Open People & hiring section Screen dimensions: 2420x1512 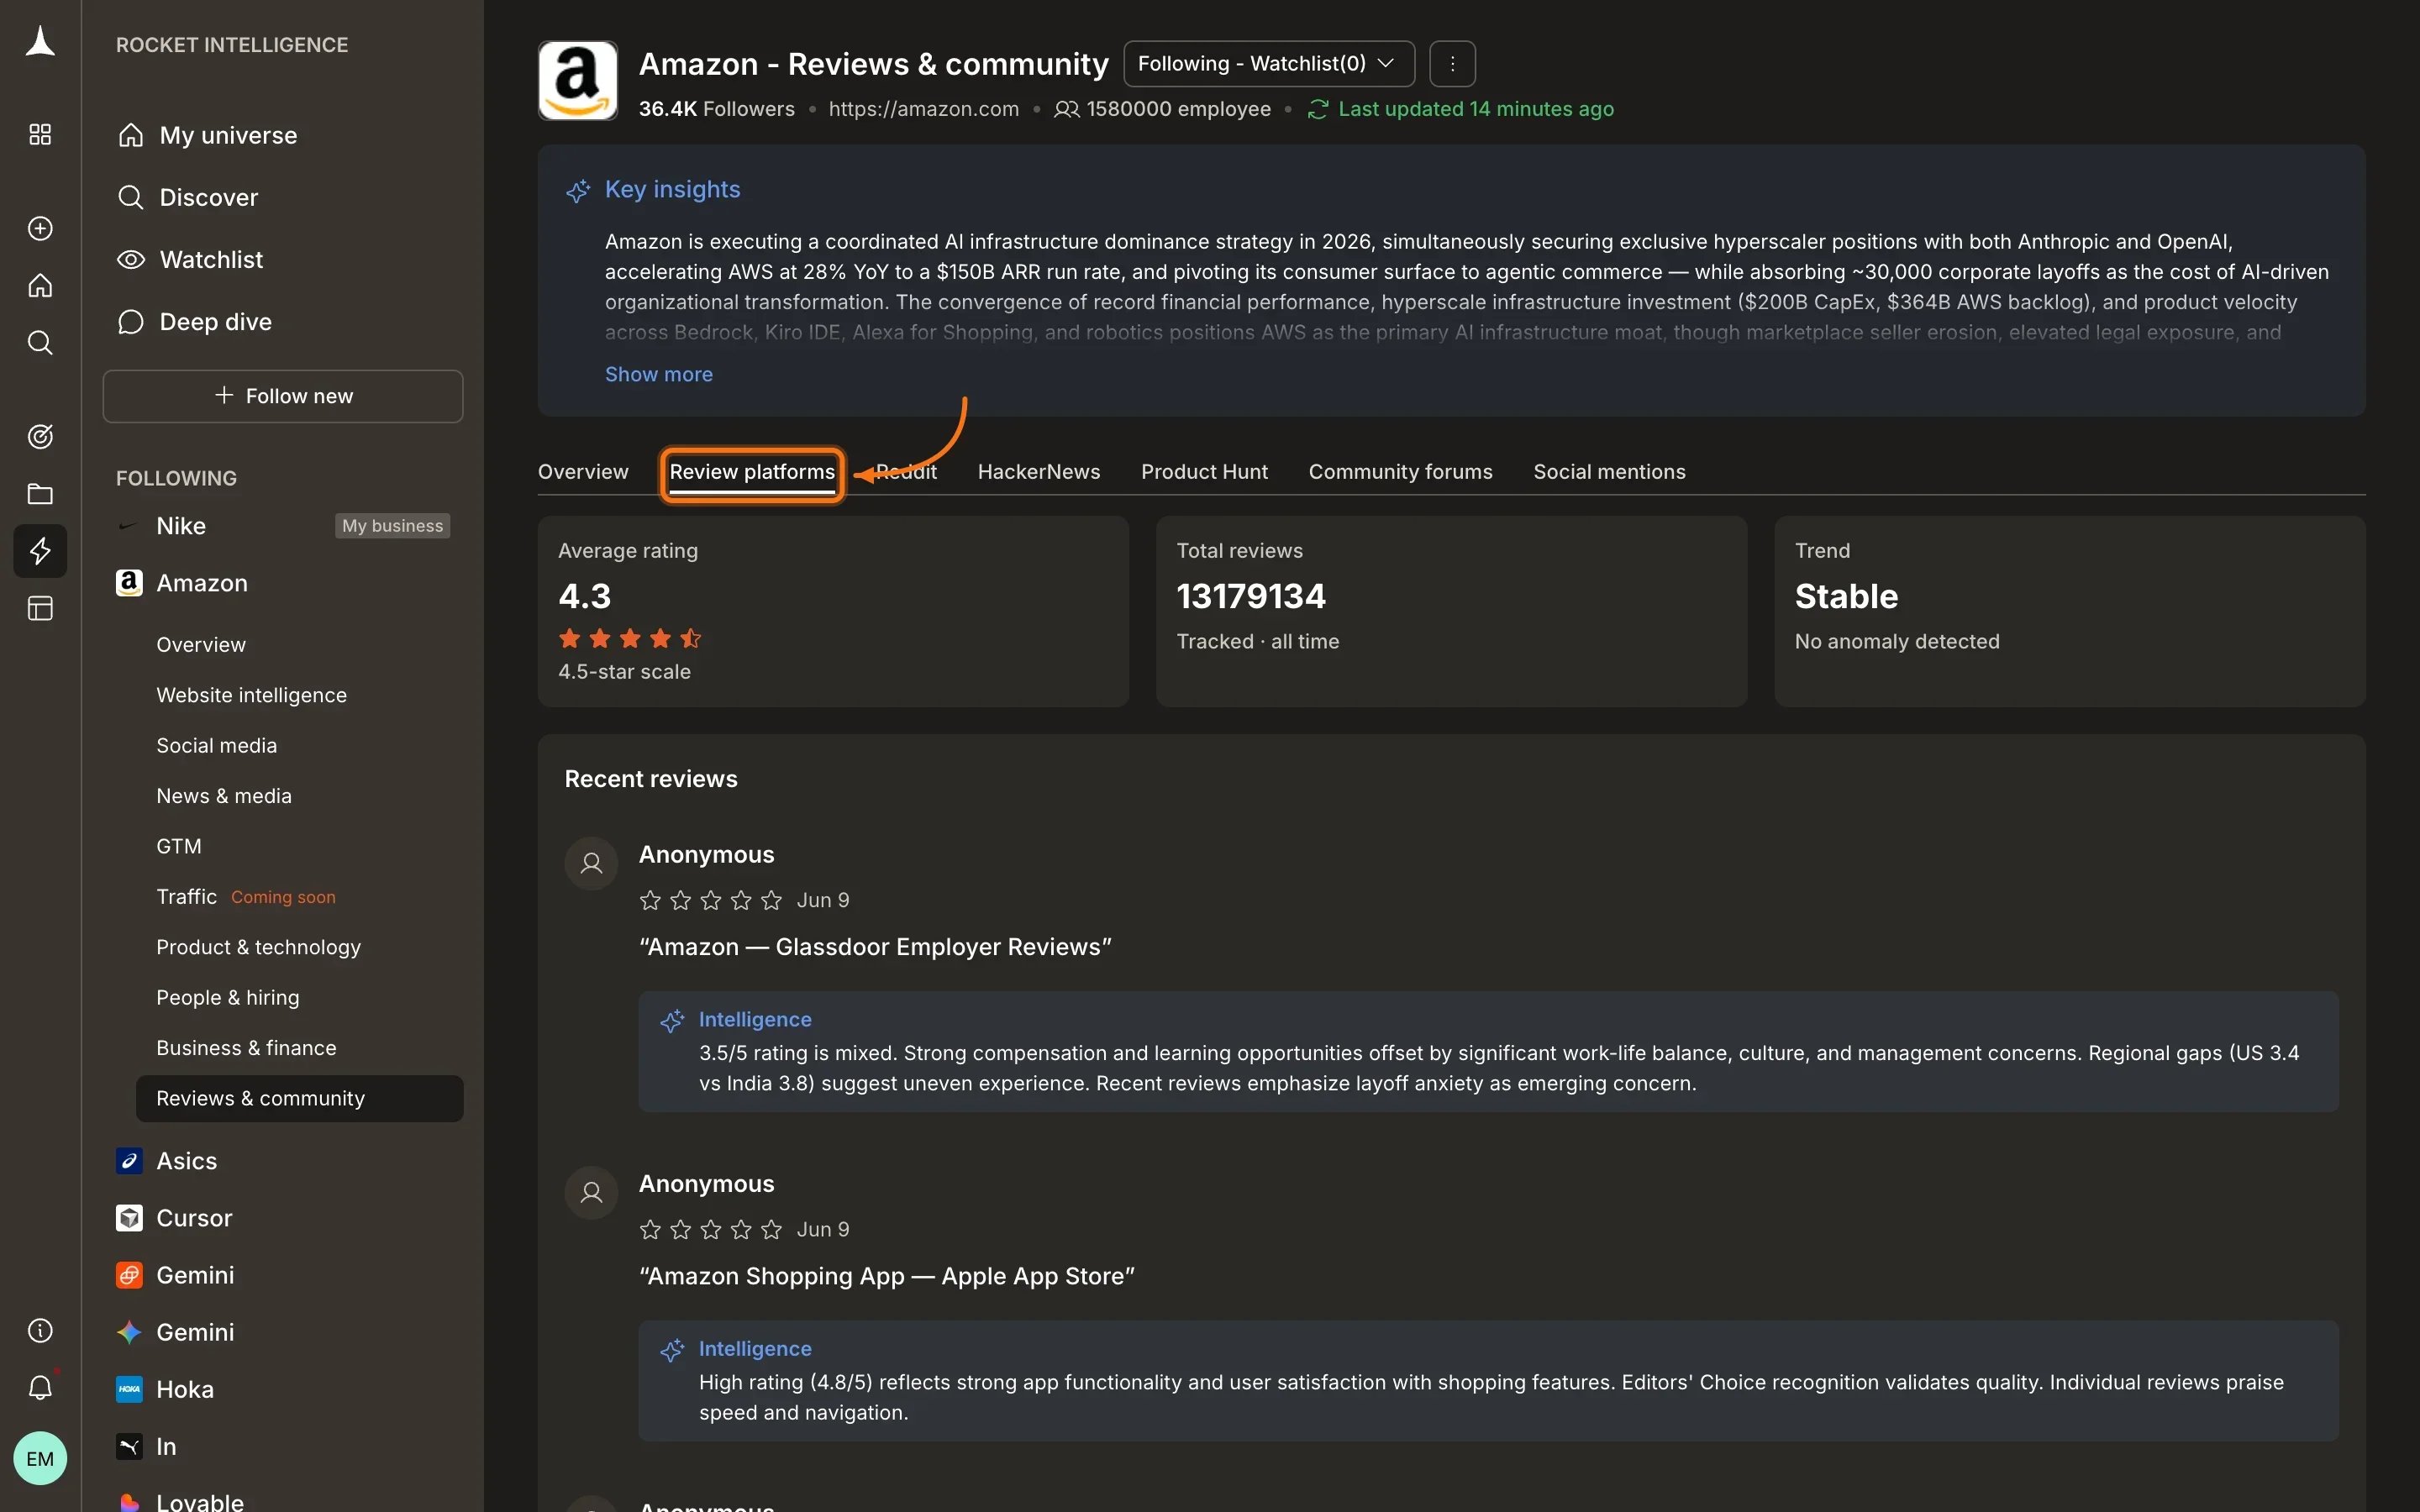(228, 998)
